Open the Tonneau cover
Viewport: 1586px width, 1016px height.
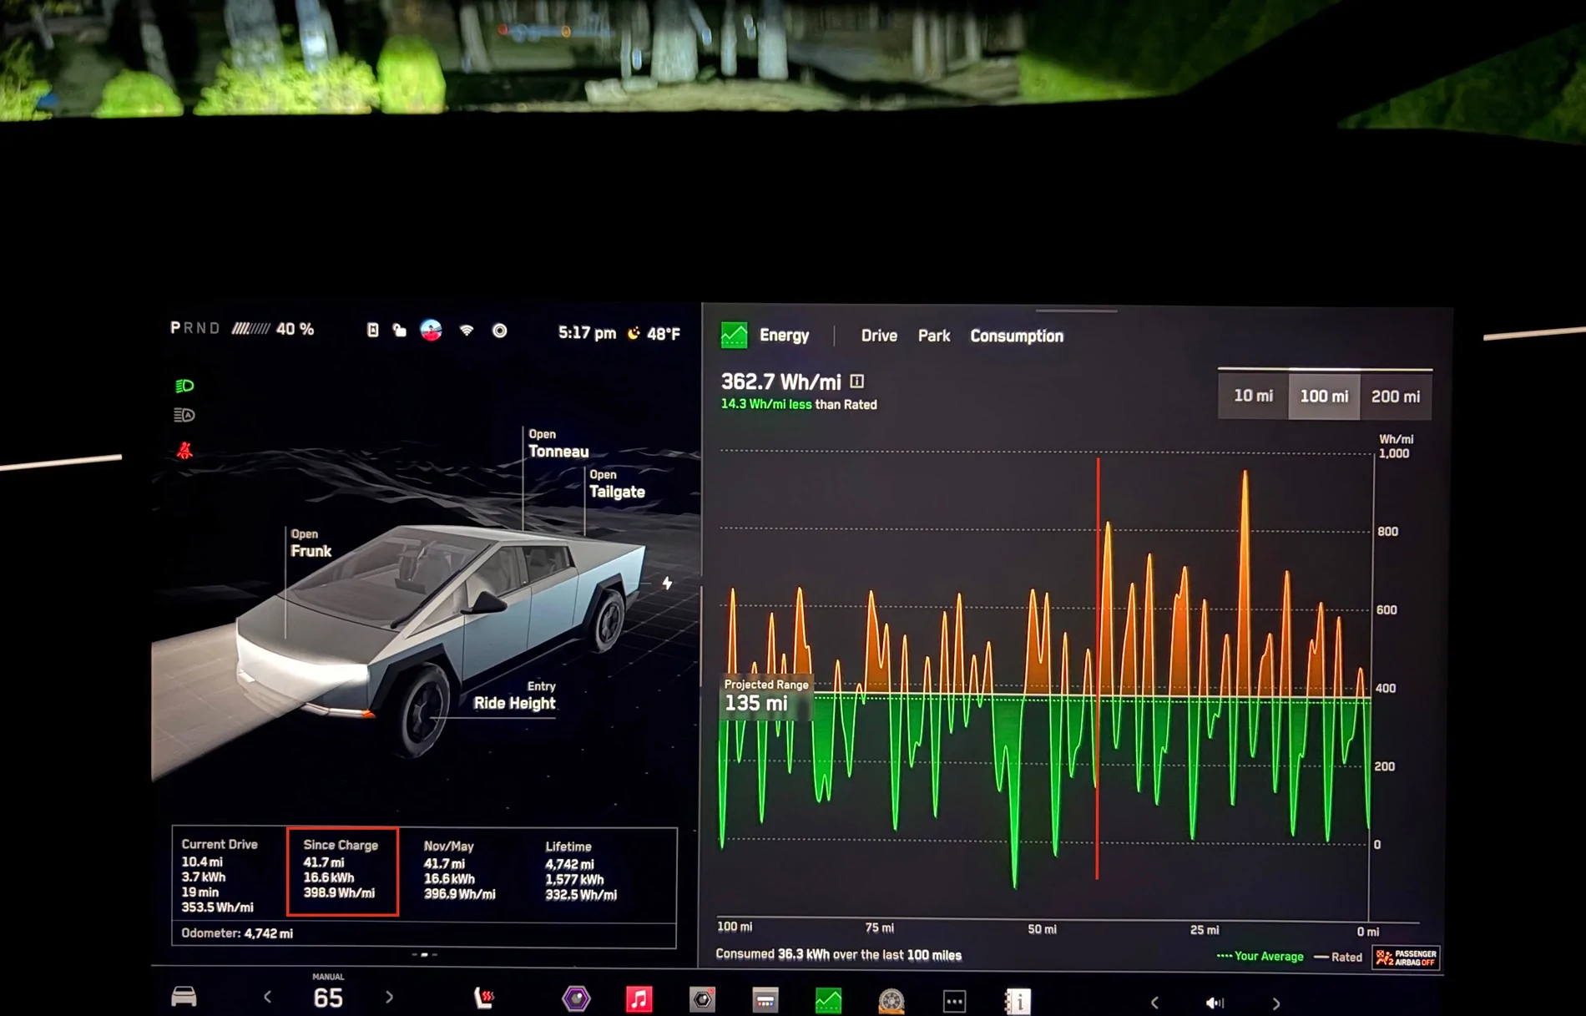(x=558, y=444)
